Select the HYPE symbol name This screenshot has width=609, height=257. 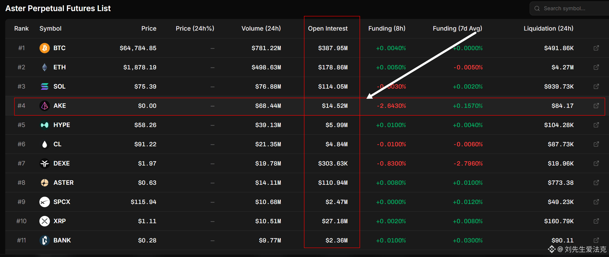point(62,125)
